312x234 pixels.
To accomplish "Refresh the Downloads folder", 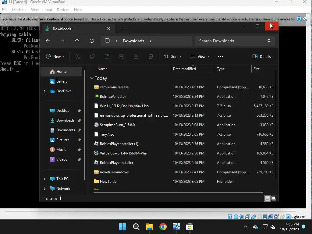I will [91, 41].
